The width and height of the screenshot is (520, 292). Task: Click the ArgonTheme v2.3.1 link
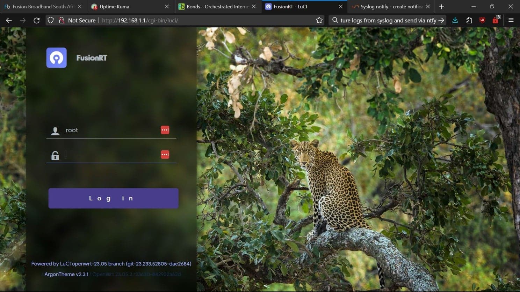[66, 274]
